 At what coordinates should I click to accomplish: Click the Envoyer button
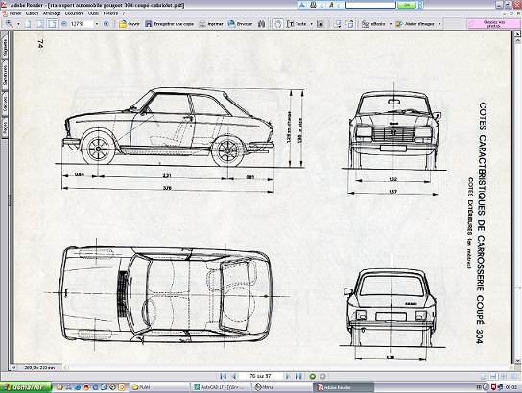coord(240,24)
